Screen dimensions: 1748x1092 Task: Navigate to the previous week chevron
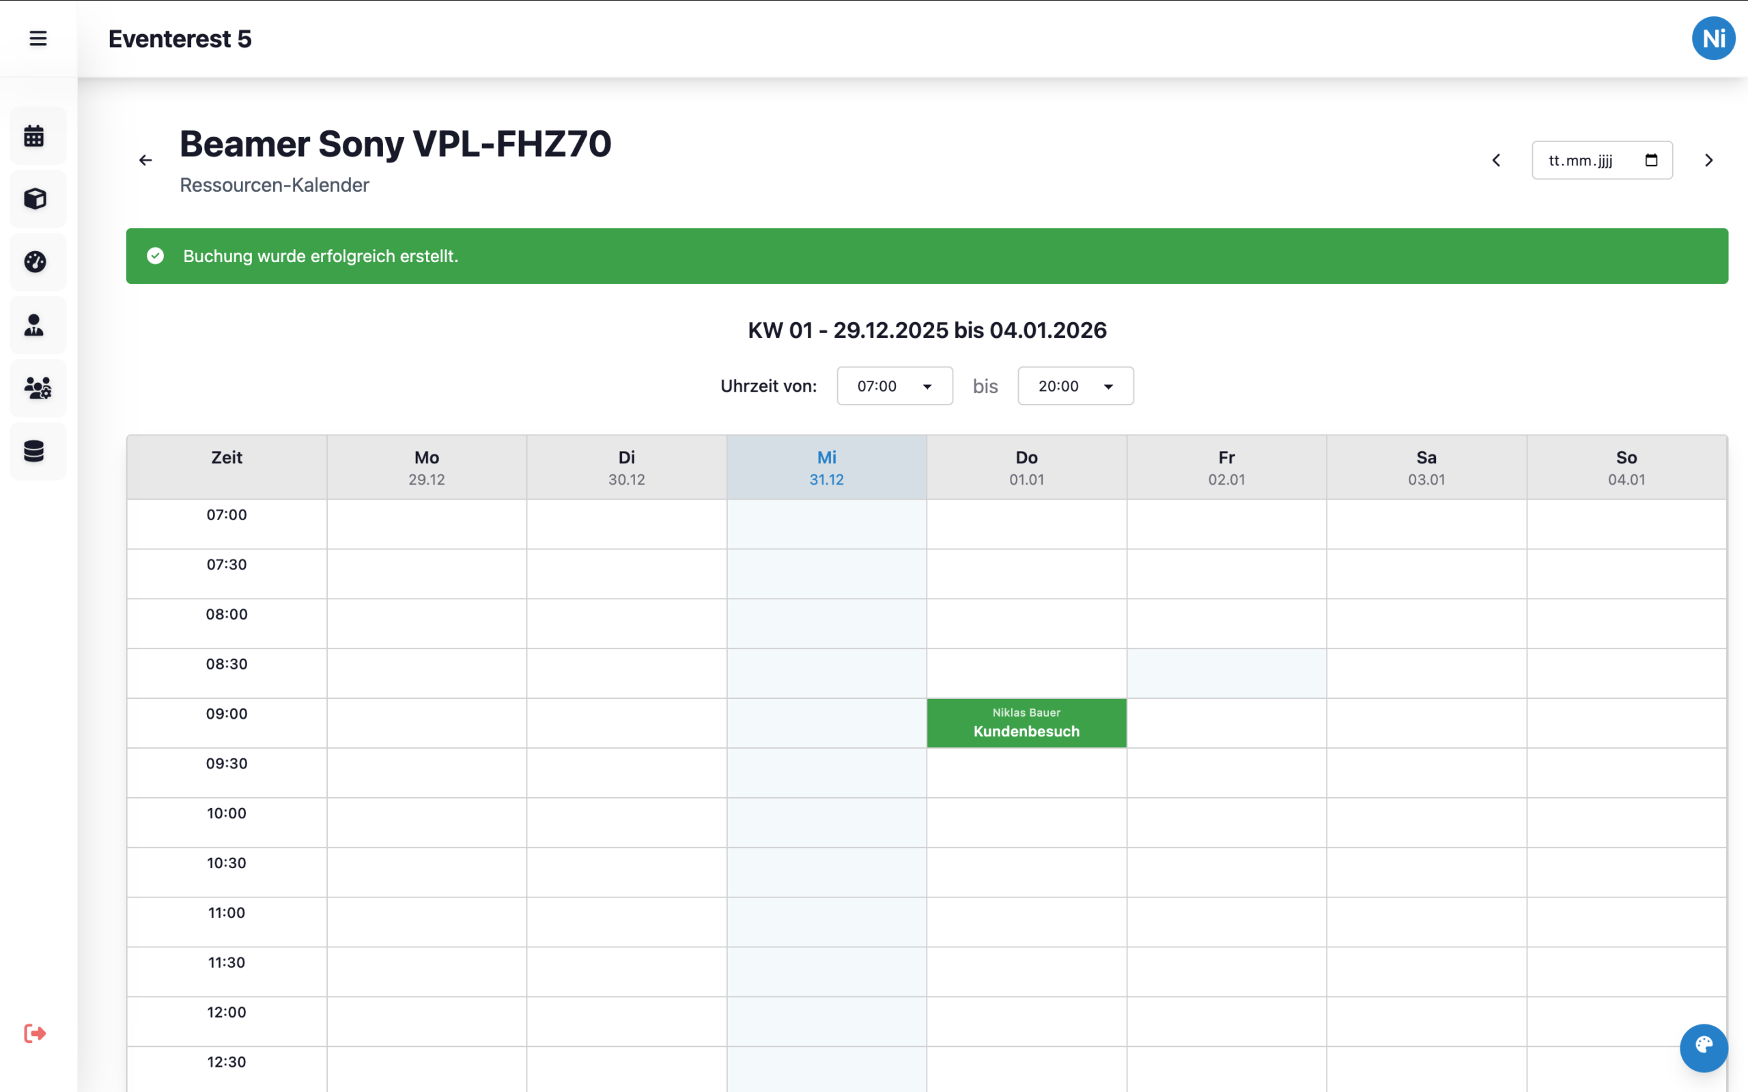[x=1496, y=160]
